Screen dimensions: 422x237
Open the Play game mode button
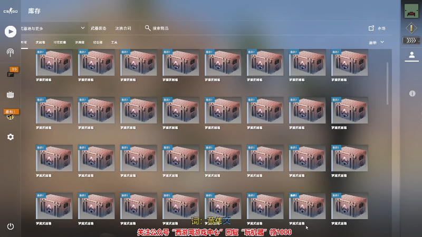[11, 32]
